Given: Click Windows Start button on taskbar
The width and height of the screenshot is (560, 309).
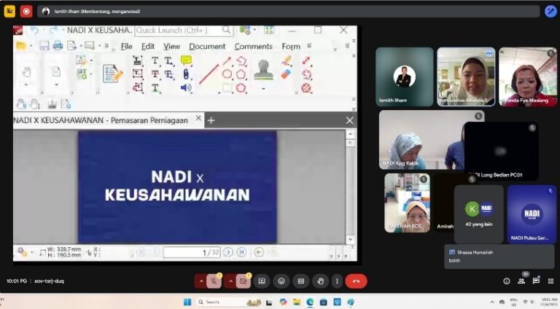Looking at the screenshot, I should point(187,302).
